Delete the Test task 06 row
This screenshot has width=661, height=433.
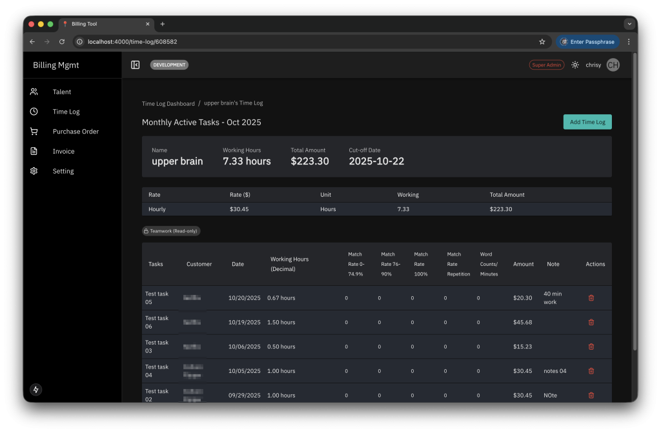pyautogui.click(x=591, y=322)
